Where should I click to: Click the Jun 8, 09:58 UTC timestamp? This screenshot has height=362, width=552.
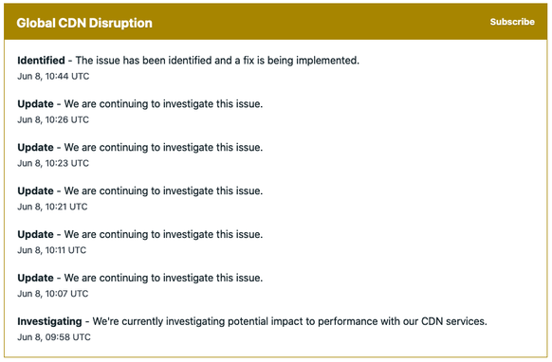click(x=54, y=337)
